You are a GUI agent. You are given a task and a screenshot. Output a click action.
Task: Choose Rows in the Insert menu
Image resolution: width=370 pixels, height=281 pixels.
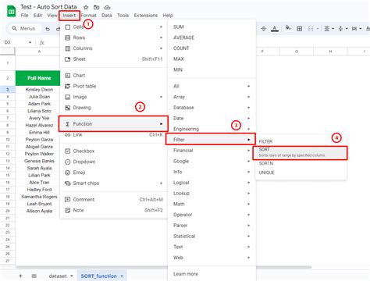coord(114,37)
